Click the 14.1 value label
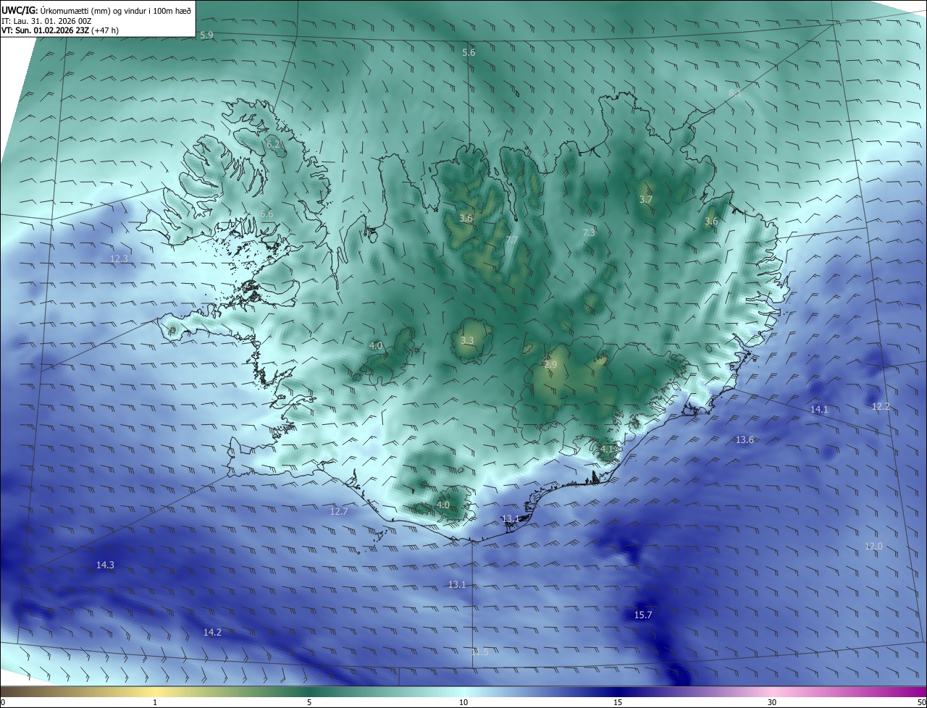927x708 pixels. click(818, 409)
